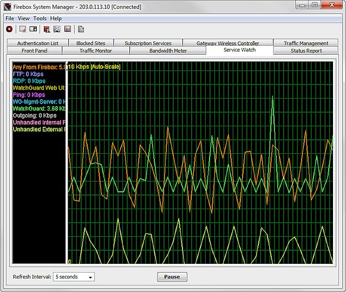Screen dimensions: 346x292
Task: Click the Pause button
Action: [172, 277]
